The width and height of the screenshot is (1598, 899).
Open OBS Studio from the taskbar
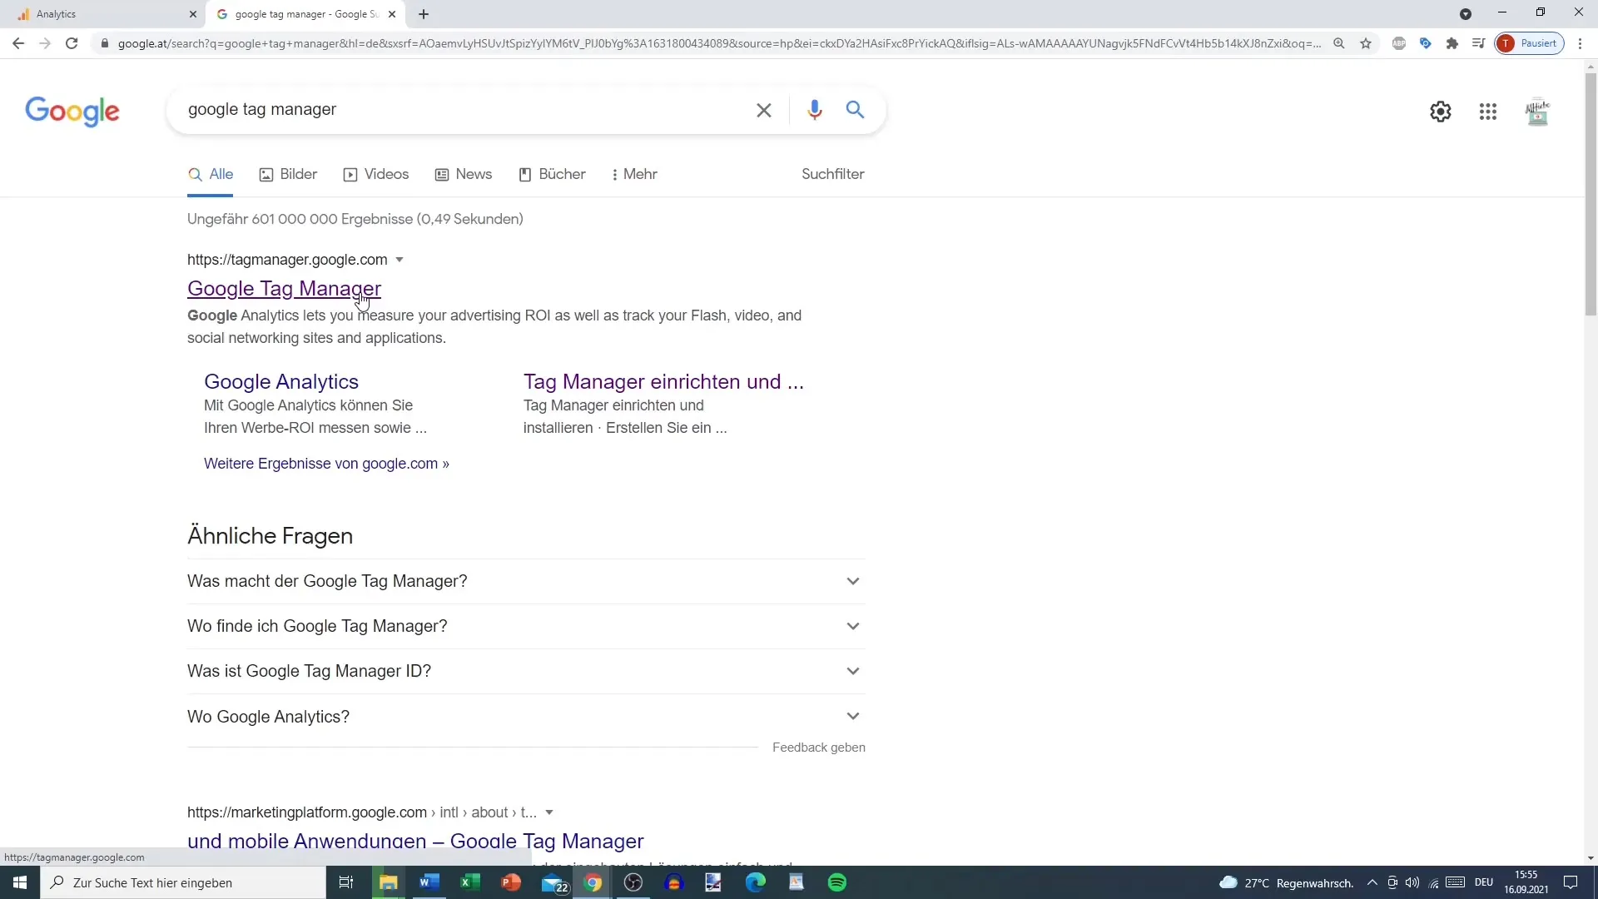click(x=633, y=882)
